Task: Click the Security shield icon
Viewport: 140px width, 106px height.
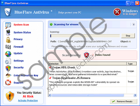Action: click(8, 68)
